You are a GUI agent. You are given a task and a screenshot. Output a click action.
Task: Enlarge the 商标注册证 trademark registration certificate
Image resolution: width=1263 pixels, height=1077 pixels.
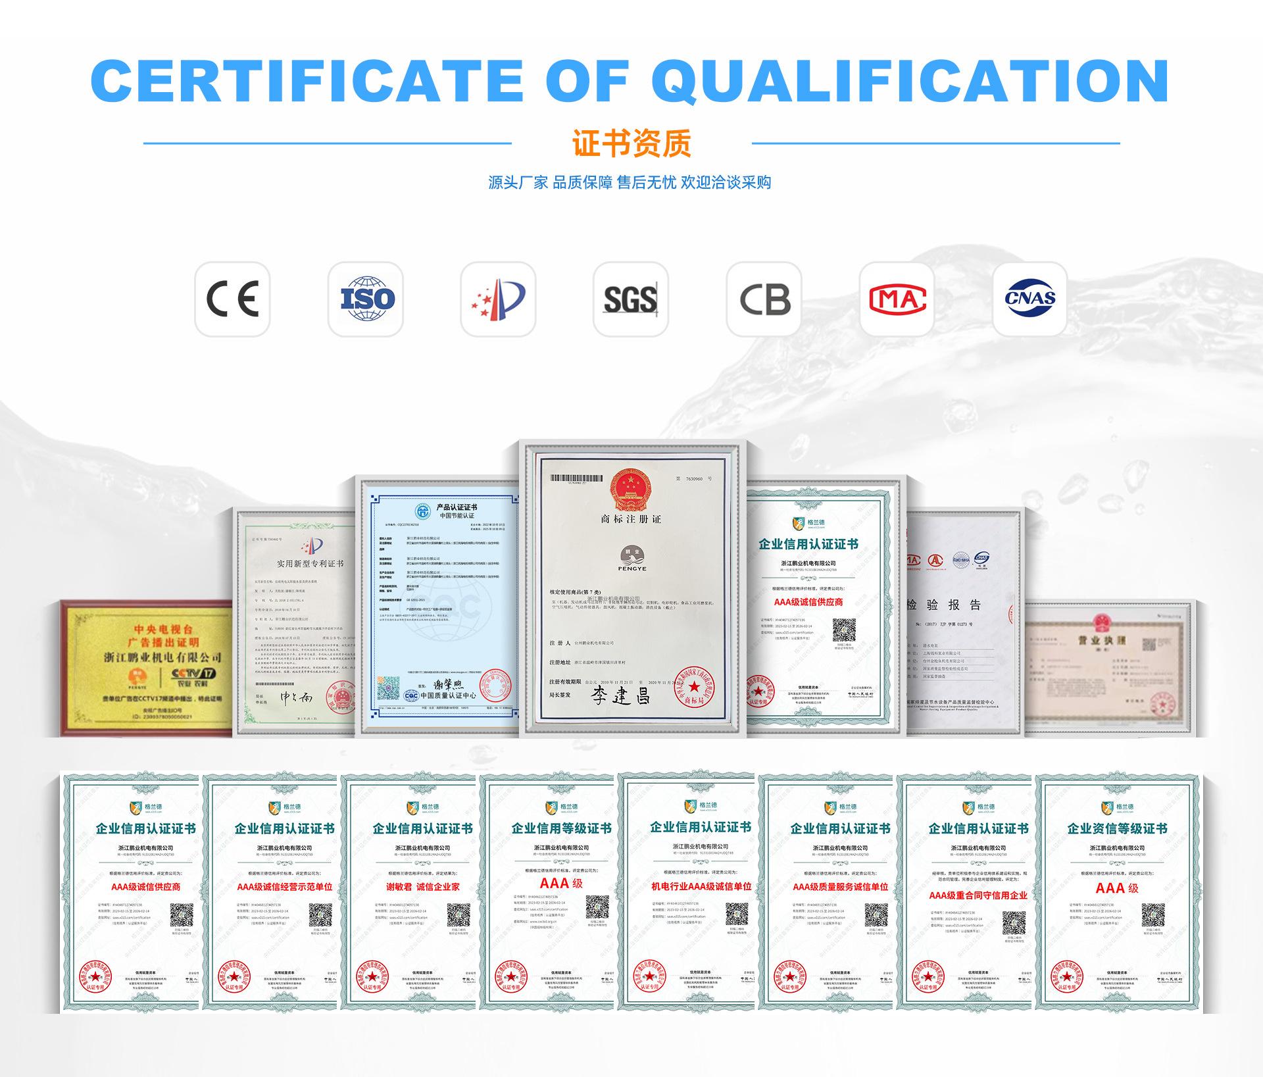point(632,588)
